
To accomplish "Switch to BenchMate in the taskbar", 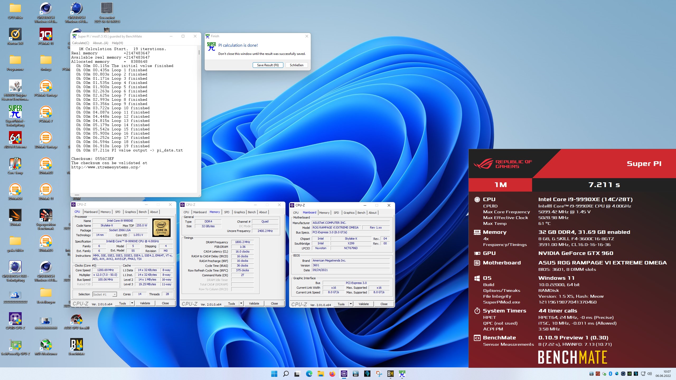I will coord(390,374).
